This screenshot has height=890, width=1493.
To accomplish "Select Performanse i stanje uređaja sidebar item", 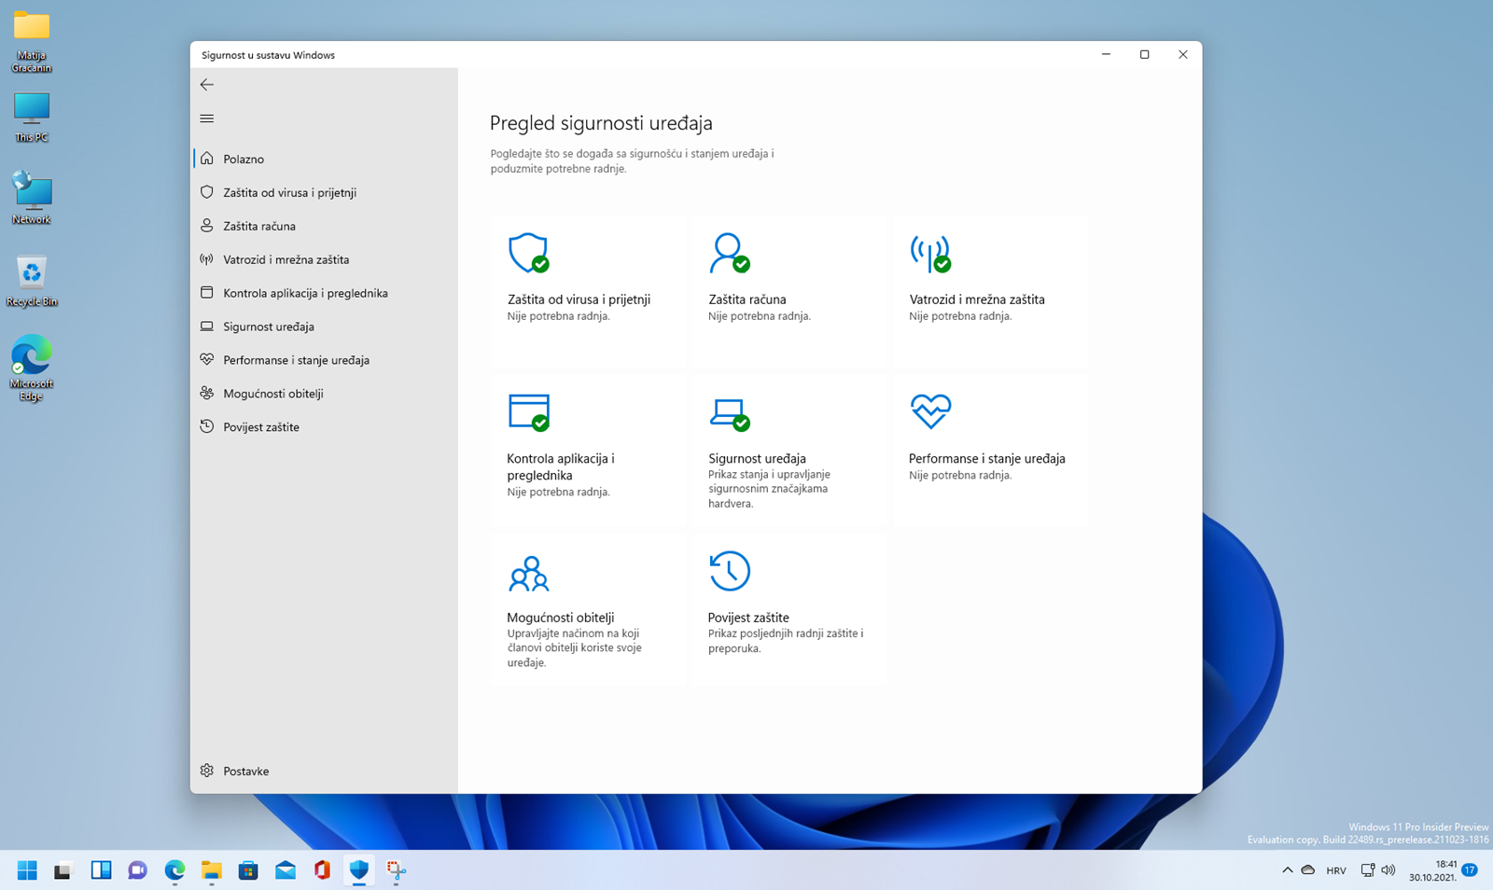I will pyautogui.click(x=324, y=360).
